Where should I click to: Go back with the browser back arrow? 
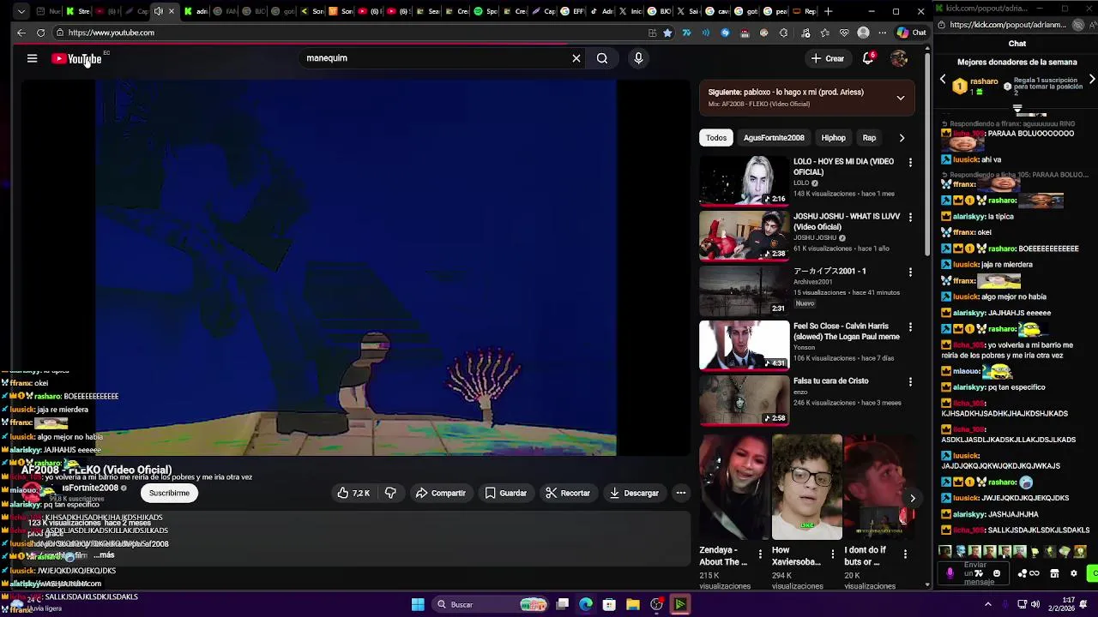click(21, 33)
